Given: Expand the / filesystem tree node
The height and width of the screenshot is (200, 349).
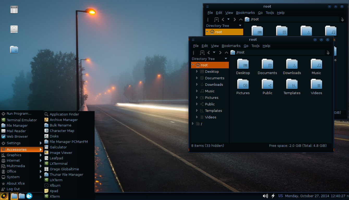Looking at the screenshot, I should point(193,124).
